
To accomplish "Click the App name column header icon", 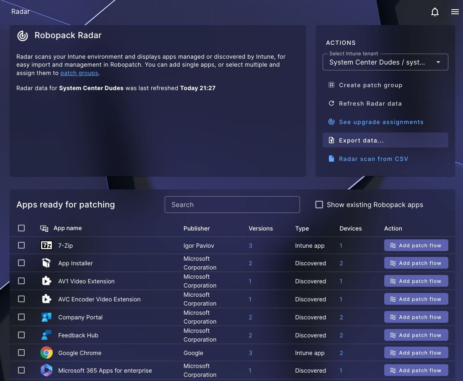I will (x=44, y=228).
